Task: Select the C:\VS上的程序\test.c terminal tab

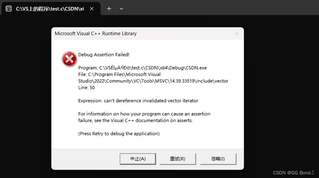Action: point(51,9)
